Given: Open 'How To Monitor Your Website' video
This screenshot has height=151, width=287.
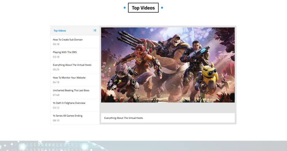Looking at the screenshot, I should point(75,80).
